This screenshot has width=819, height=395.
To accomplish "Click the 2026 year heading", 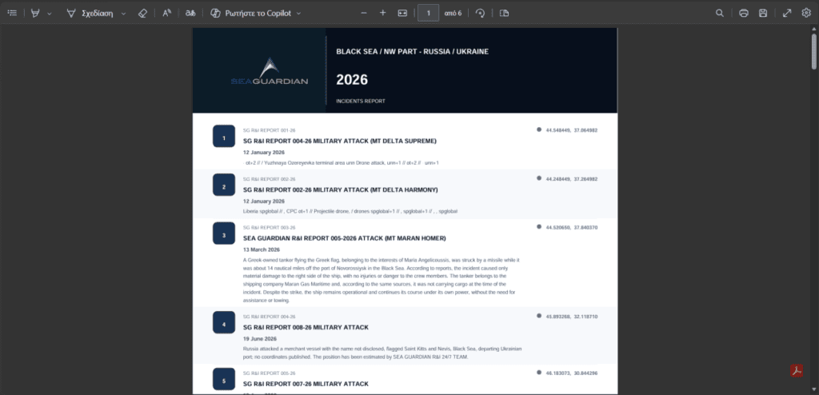I will coord(352,79).
